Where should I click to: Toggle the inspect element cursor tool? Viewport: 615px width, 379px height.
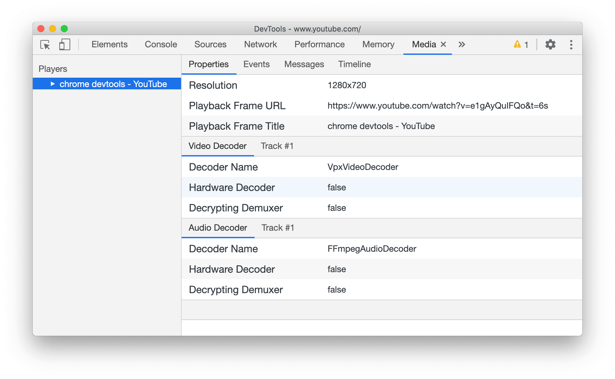coord(45,44)
